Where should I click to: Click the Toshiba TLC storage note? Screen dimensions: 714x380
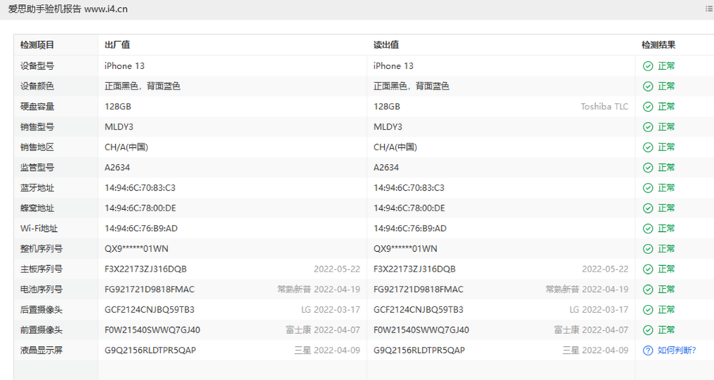coord(605,107)
